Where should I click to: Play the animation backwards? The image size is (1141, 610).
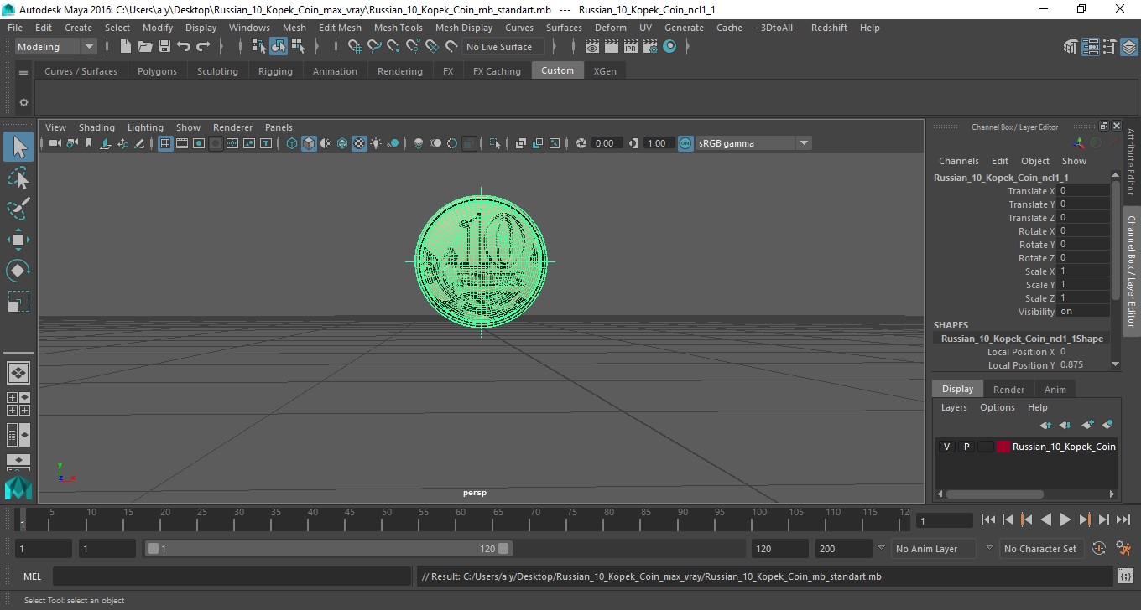point(1046,520)
